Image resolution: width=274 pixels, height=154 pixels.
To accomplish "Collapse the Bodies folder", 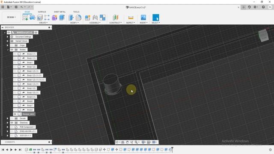I will [x=8, y=50].
